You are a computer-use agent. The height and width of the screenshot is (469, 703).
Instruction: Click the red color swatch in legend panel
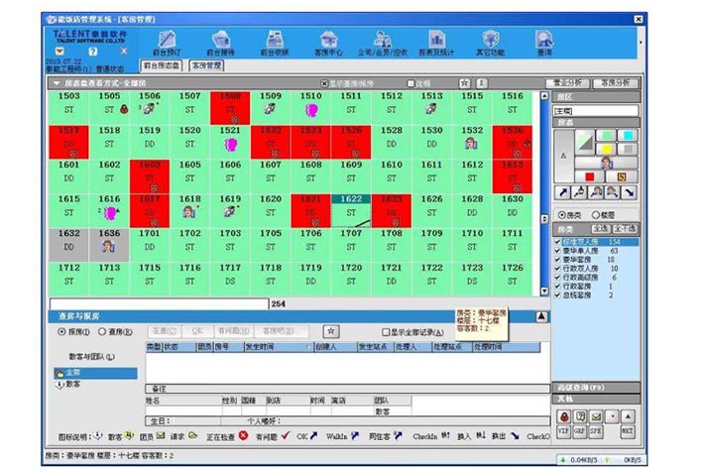click(x=592, y=177)
